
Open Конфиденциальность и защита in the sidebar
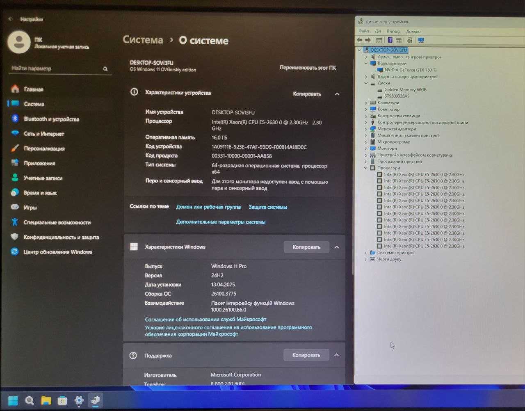click(x=61, y=237)
